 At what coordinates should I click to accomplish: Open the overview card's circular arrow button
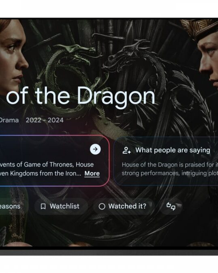(95, 149)
